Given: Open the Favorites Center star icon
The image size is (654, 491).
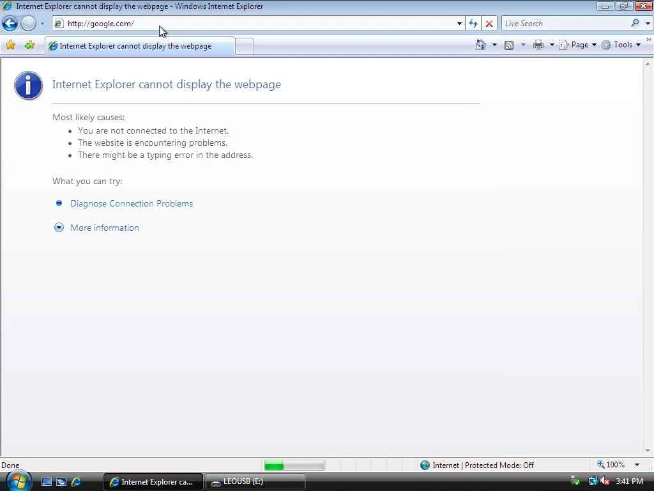Looking at the screenshot, I should point(10,45).
